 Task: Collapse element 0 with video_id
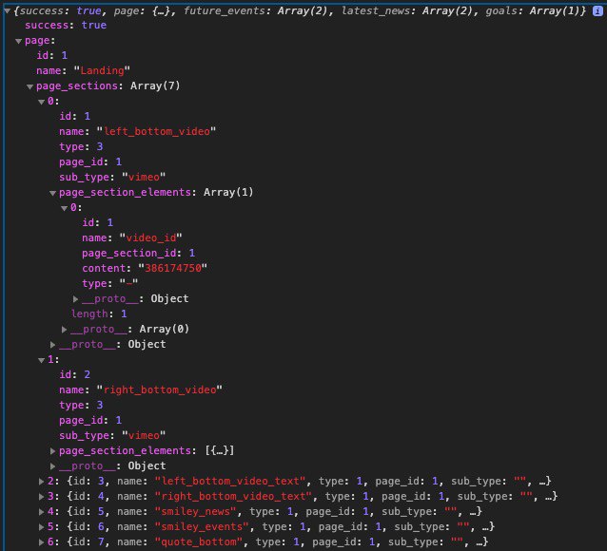click(65, 208)
